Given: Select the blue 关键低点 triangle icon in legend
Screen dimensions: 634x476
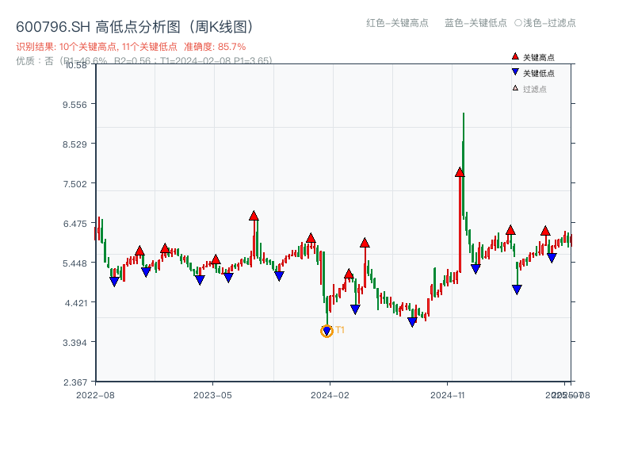Looking at the screenshot, I should click(514, 70).
